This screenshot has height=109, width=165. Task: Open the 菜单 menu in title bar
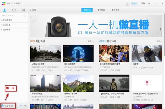(143, 3)
